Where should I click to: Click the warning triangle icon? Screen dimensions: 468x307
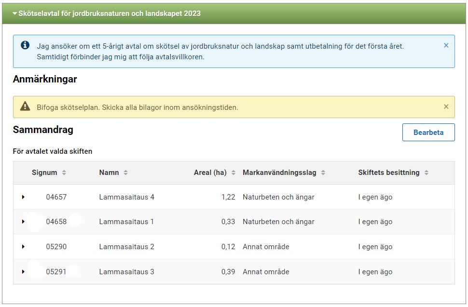[x=25, y=107]
